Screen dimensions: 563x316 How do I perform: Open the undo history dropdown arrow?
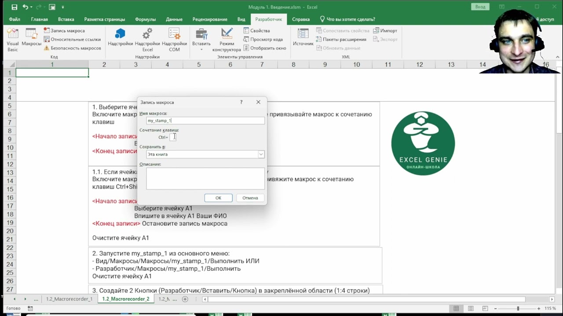click(x=32, y=7)
